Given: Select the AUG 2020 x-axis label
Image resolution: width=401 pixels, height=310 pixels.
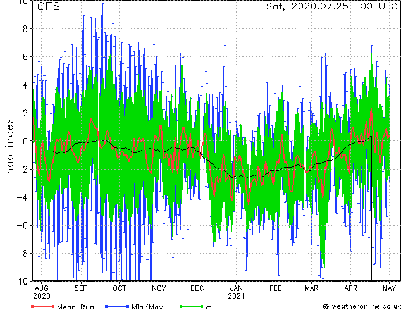Looking at the screenshot, I should coord(42,292).
